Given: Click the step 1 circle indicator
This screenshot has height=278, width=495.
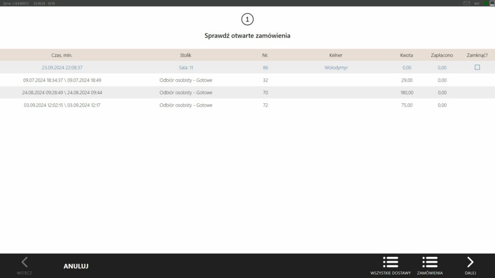Looking at the screenshot, I should point(247,19).
